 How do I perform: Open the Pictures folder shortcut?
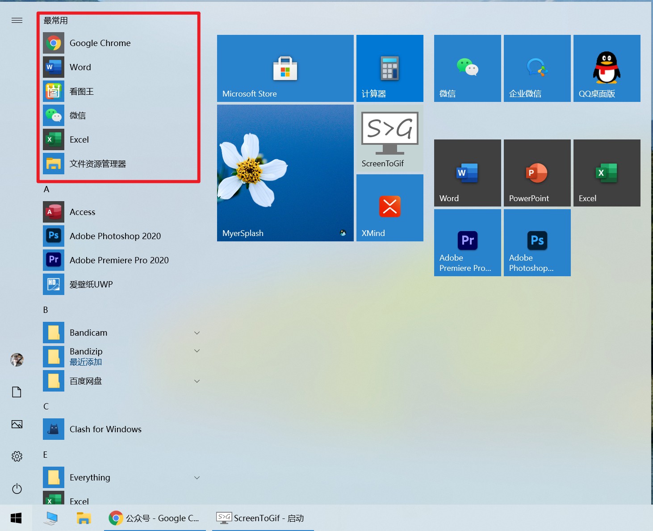17,424
